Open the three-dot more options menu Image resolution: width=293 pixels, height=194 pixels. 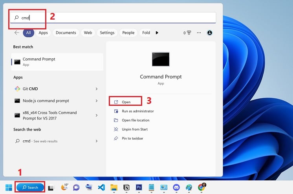click(199, 33)
